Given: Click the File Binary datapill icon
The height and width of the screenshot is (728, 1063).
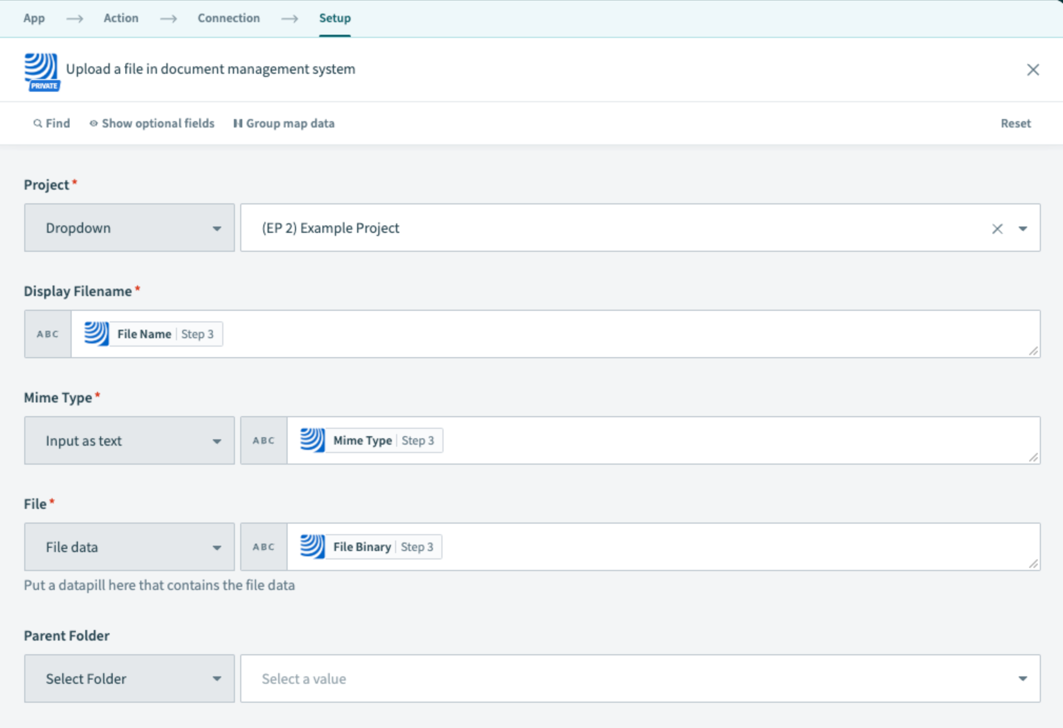Looking at the screenshot, I should click(x=312, y=547).
